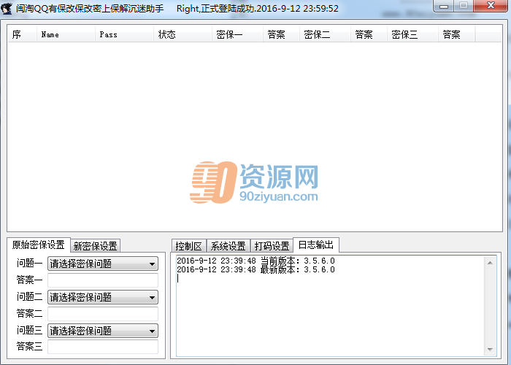Open the 控制区 tab

(188, 246)
